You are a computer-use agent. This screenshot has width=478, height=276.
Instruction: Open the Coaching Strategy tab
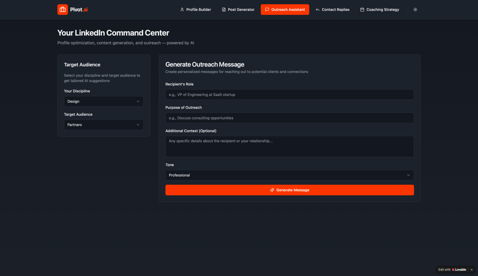(x=379, y=10)
